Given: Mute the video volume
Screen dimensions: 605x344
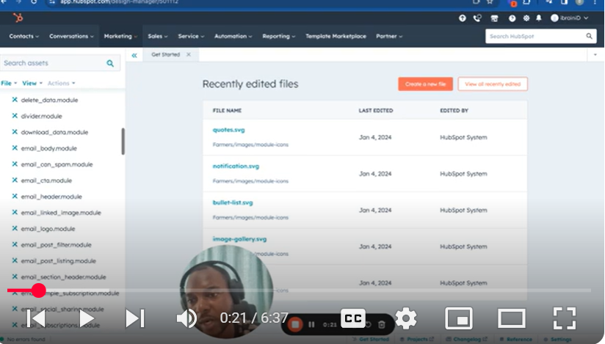Looking at the screenshot, I should 186,318.
